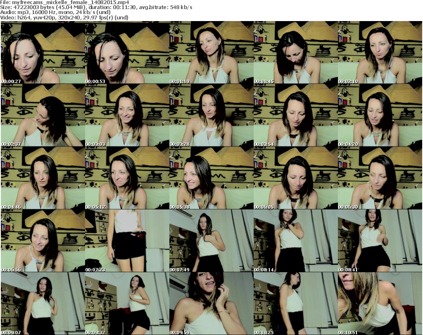Screen dimensions: 423x335
Task: Open the frame at 00:05:38
Action: pos(211,178)
